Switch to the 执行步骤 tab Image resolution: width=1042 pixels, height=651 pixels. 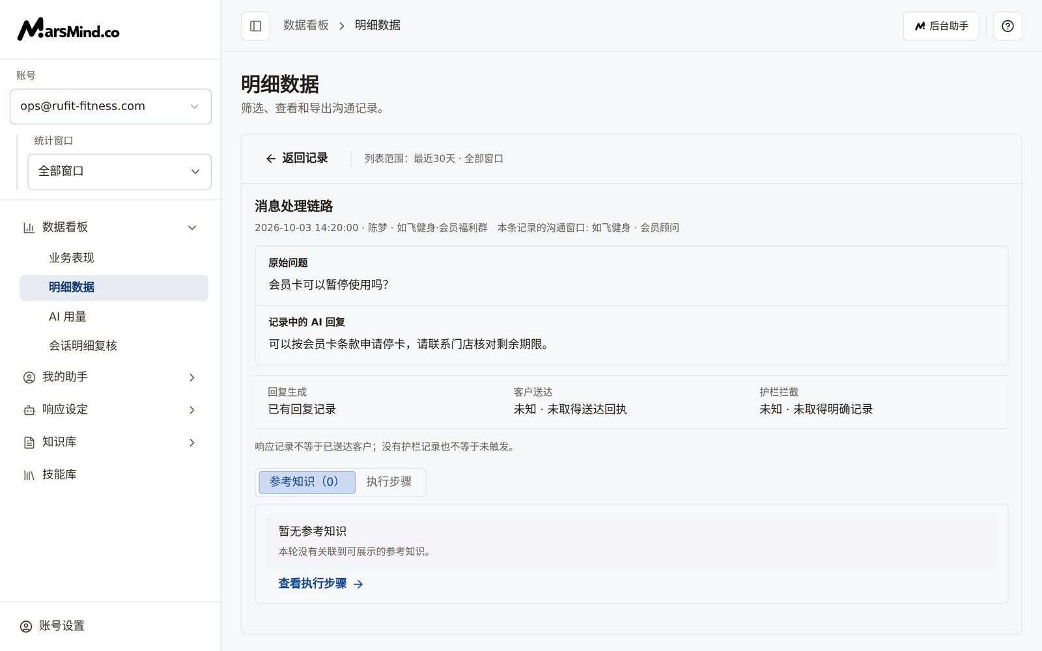pos(389,482)
